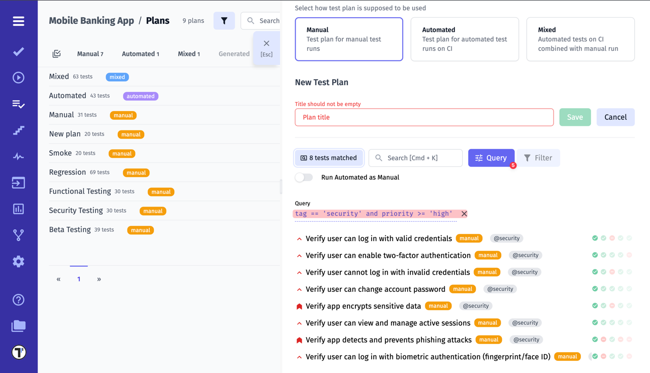The height and width of the screenshot is (373, 650).
Task: Click the Plan title input field
Action: tap(425, 117)
